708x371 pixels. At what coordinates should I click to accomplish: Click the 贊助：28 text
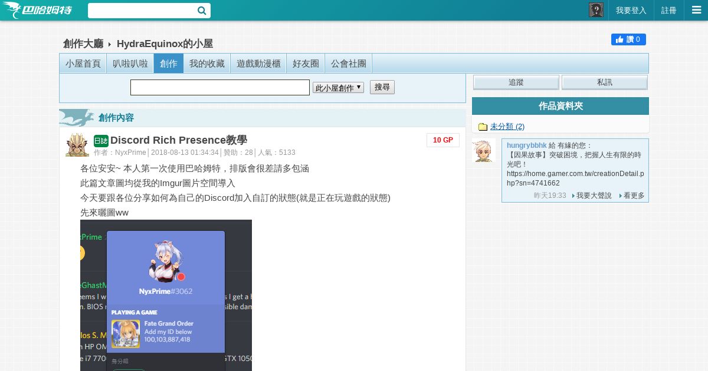coord(238,153)
